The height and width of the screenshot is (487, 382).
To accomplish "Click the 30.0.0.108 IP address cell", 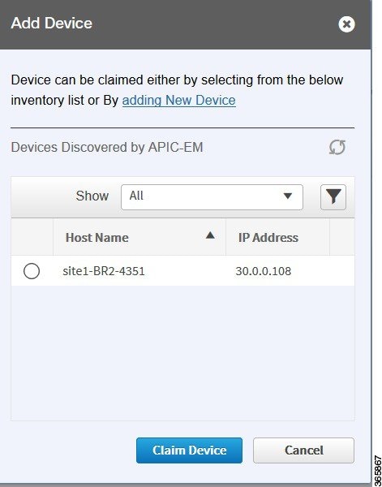I will tap(263, 271).
